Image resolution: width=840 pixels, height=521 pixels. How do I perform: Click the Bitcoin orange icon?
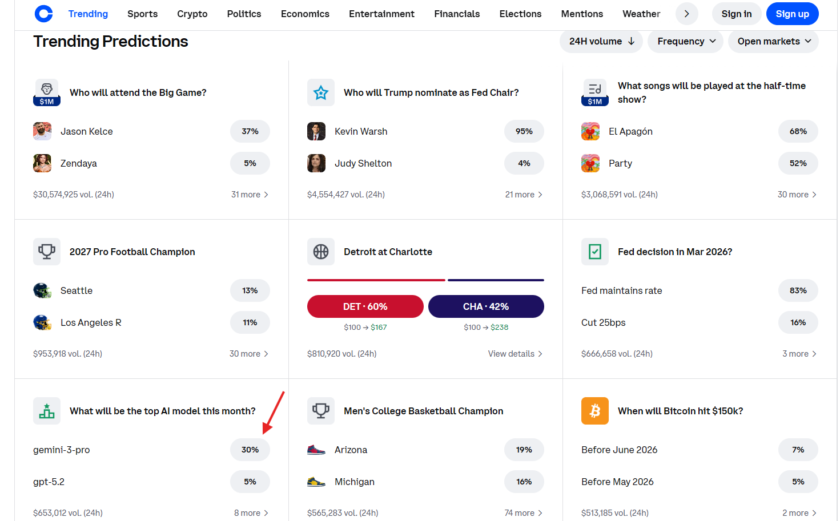594,411
